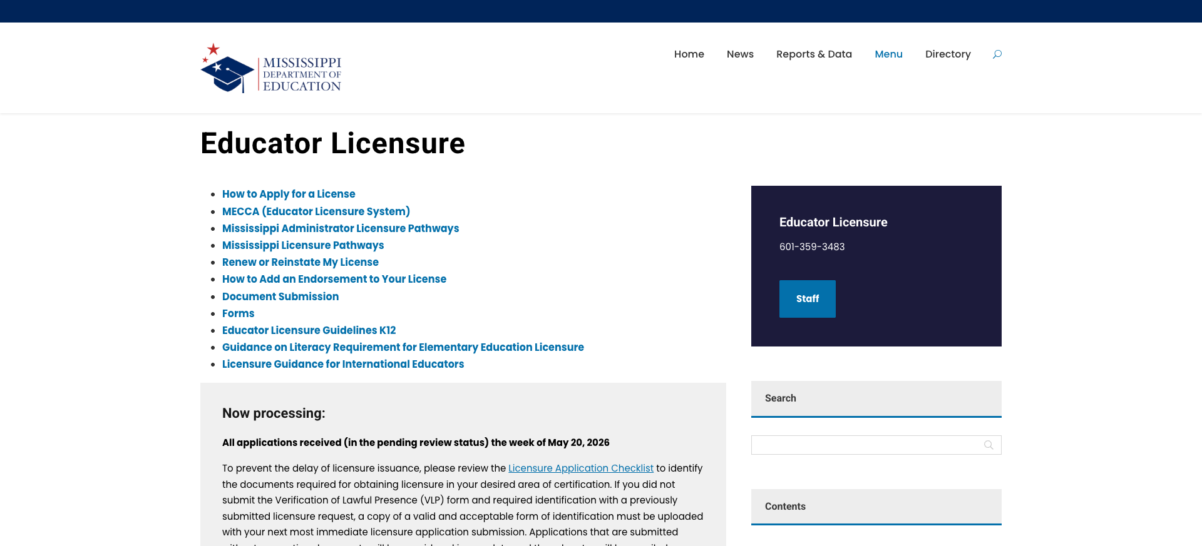Screen dimensions: 1202x546
Task: Open the header search magnifier icon
Action: coord(997,54)
